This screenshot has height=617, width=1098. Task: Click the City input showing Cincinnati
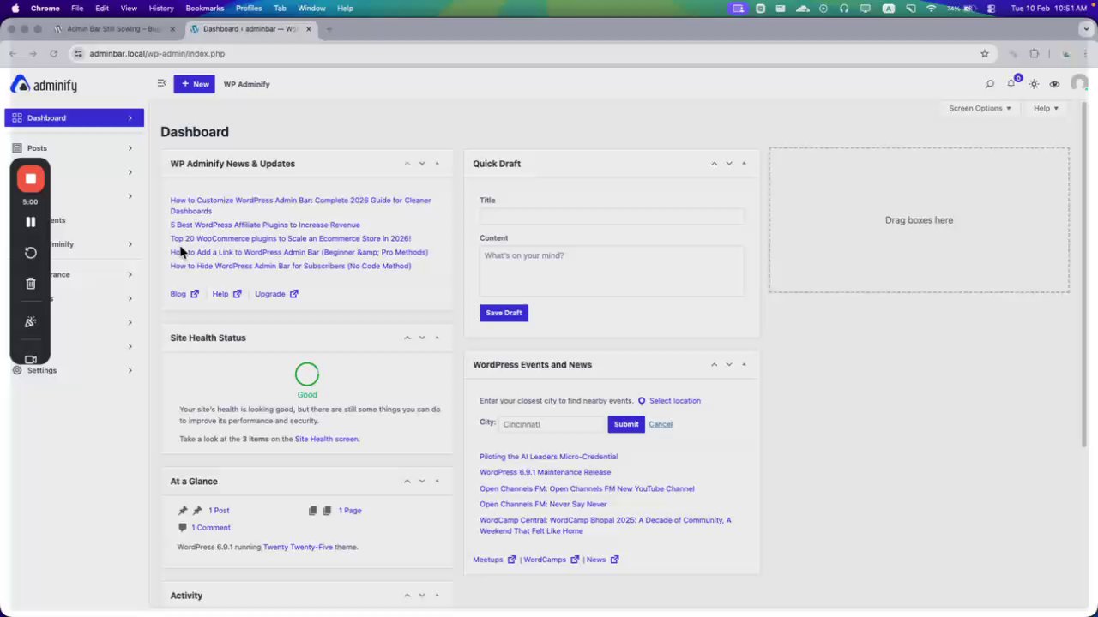552,424
